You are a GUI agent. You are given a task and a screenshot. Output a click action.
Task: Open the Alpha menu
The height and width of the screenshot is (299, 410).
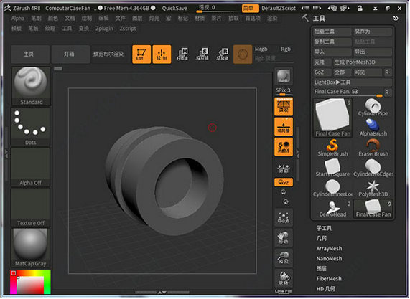[18, 18]
